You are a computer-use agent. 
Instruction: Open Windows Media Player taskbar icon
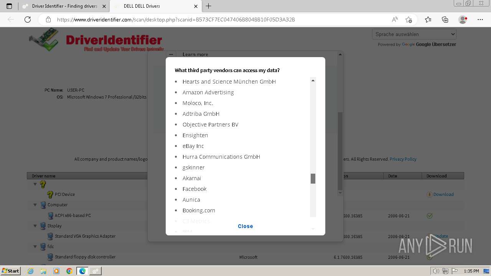56,271
